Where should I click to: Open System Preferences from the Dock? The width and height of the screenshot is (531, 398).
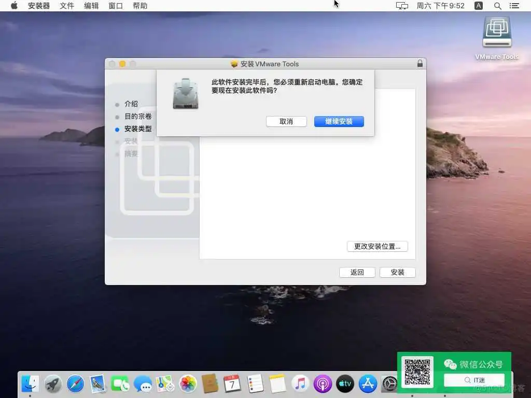pyautogui.click(x=389, y=383)
